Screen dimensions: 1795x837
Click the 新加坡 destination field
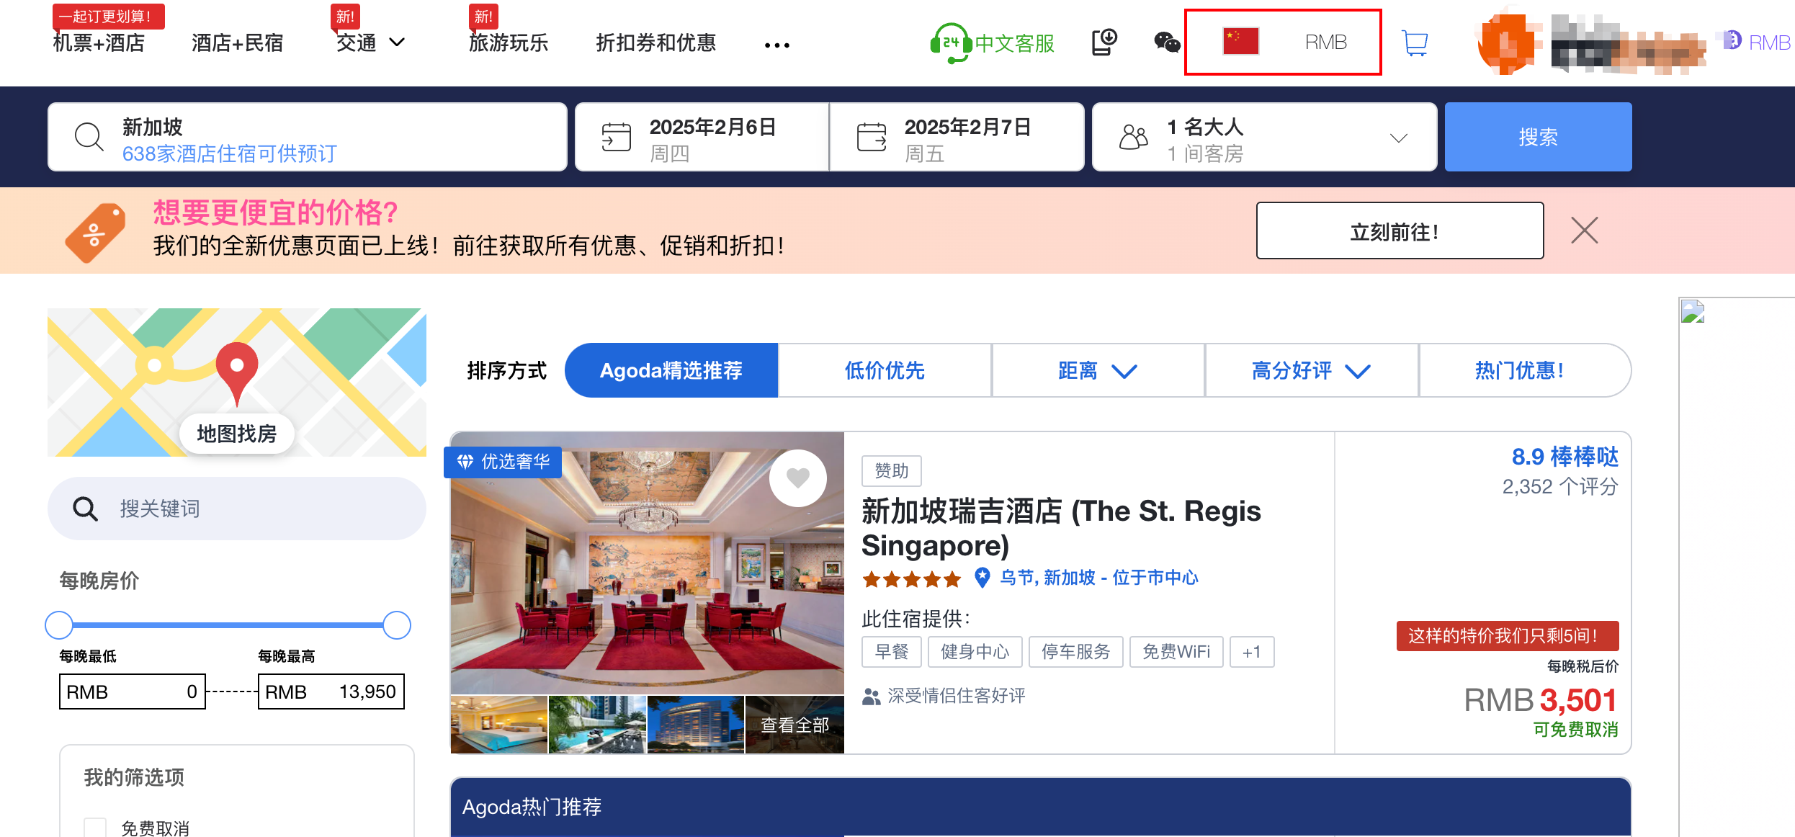point(308,137)
